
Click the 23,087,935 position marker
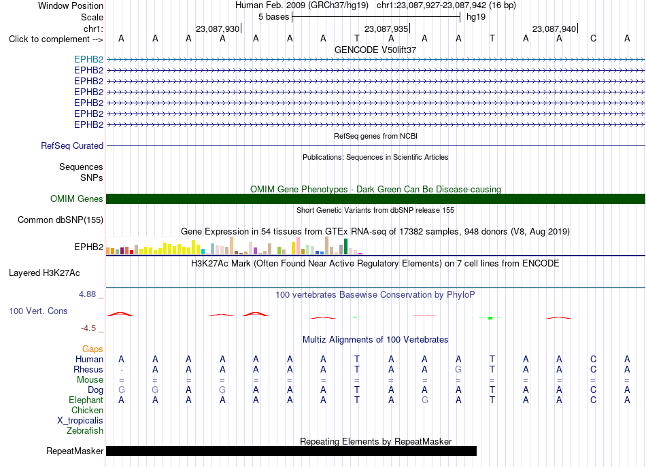click(386, 29)
